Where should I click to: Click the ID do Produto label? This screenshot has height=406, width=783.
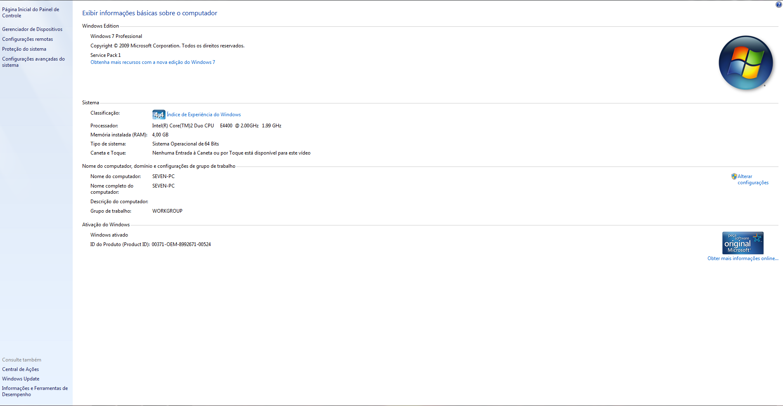(x=120, y=244)
